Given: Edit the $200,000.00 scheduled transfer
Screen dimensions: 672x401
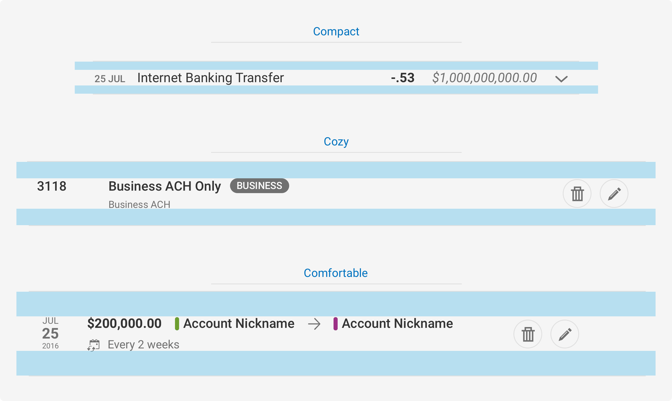Looking at the screenshot, I should point(565,334).
